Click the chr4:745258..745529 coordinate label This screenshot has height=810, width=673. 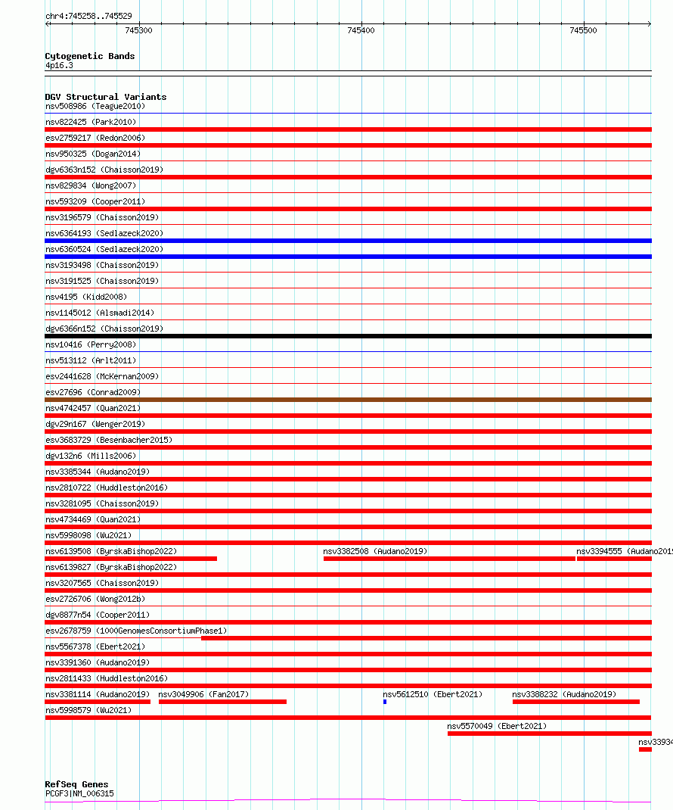click(88, 16)
